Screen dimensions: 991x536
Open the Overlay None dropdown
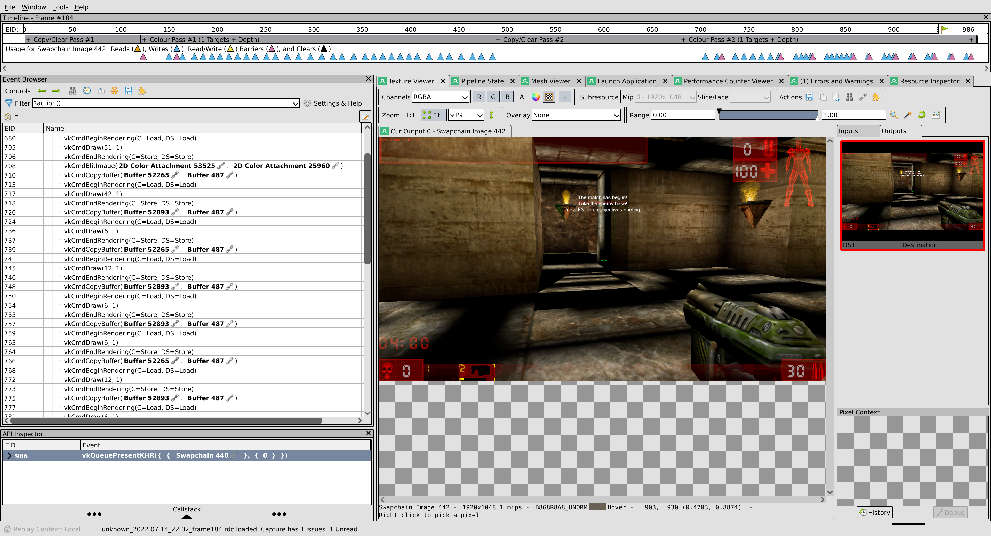[x=576, y=115]
